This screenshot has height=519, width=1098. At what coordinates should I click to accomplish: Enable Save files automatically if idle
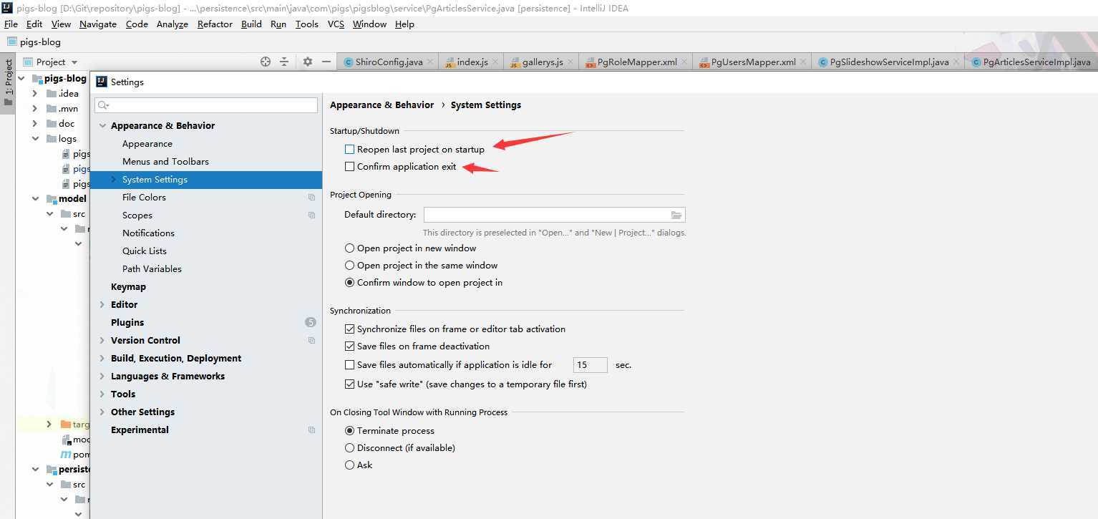tap(349, 365)
